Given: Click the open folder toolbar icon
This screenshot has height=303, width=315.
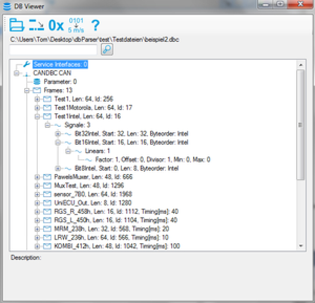Looking at the screenshot, I should [17, 25].
